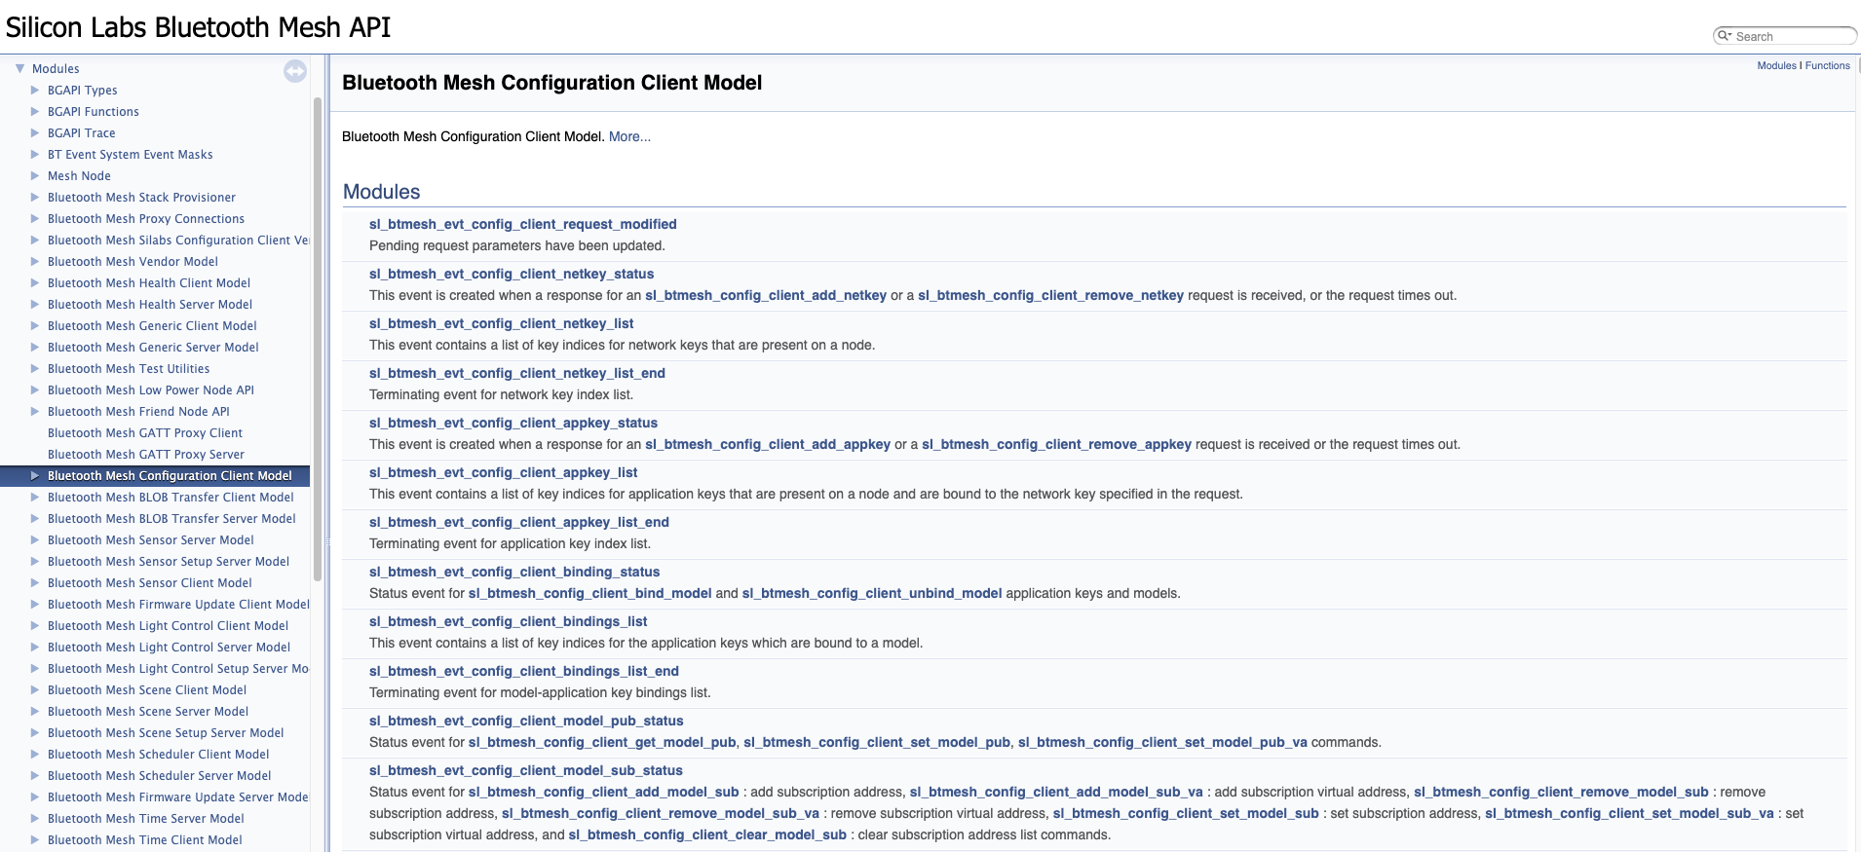The image size is (1861, 852).
Task: Open sl_btmesh_config_client_clear_model_sub link
Action: (707, 834)
